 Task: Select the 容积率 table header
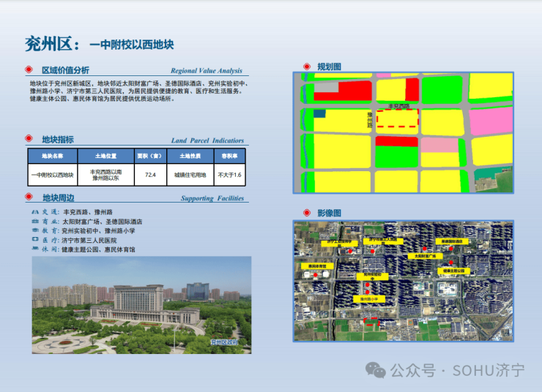click(x=229, y=156)
